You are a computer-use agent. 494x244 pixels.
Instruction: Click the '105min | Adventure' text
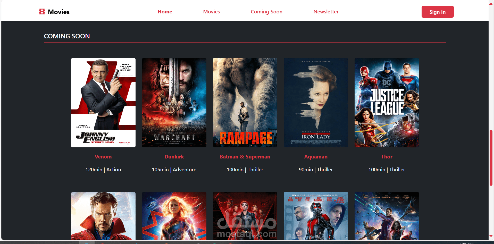click(x=174, y=170)
